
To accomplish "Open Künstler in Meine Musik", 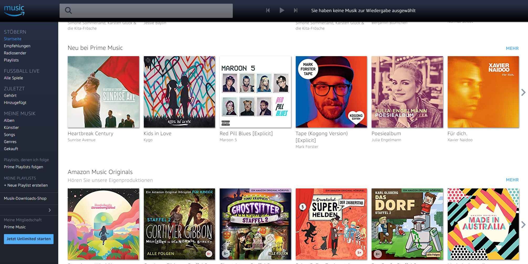I will (11, 128).
